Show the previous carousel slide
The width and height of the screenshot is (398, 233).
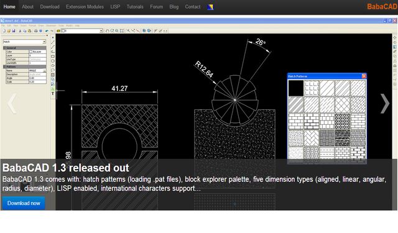click(x=12, y=103)
